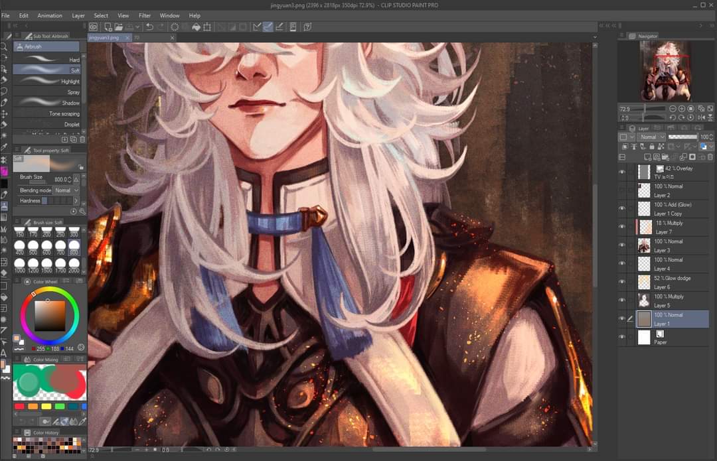Click the Zoom out icon in Navigator
717x461 pixels.
673,109
